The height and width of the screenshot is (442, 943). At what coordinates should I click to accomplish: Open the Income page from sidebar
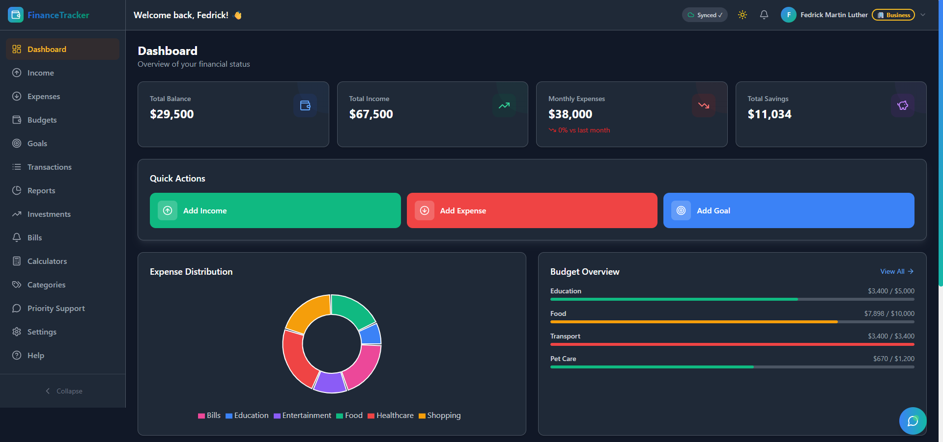point(62,73)
